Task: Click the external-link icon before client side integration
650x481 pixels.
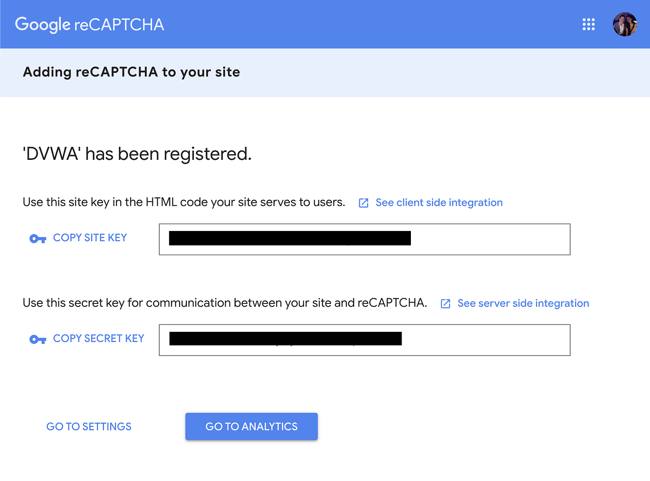Action: (364, 203)
